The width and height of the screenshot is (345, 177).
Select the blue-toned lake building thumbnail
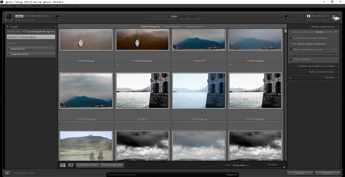pos(199,91)
